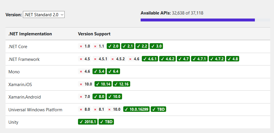
Task: Select the green .NET Framework 4.6.2 badge
Action: click(167, 59)
